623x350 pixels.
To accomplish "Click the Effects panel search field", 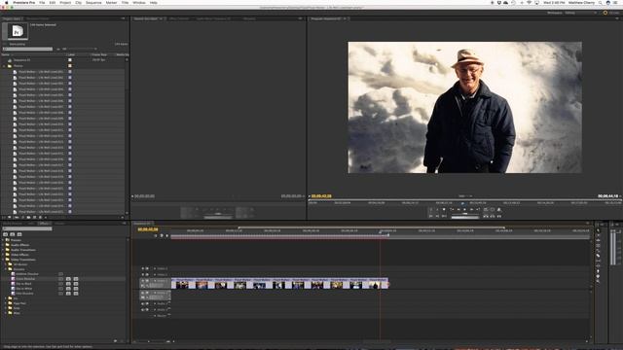I will (27, 229).
